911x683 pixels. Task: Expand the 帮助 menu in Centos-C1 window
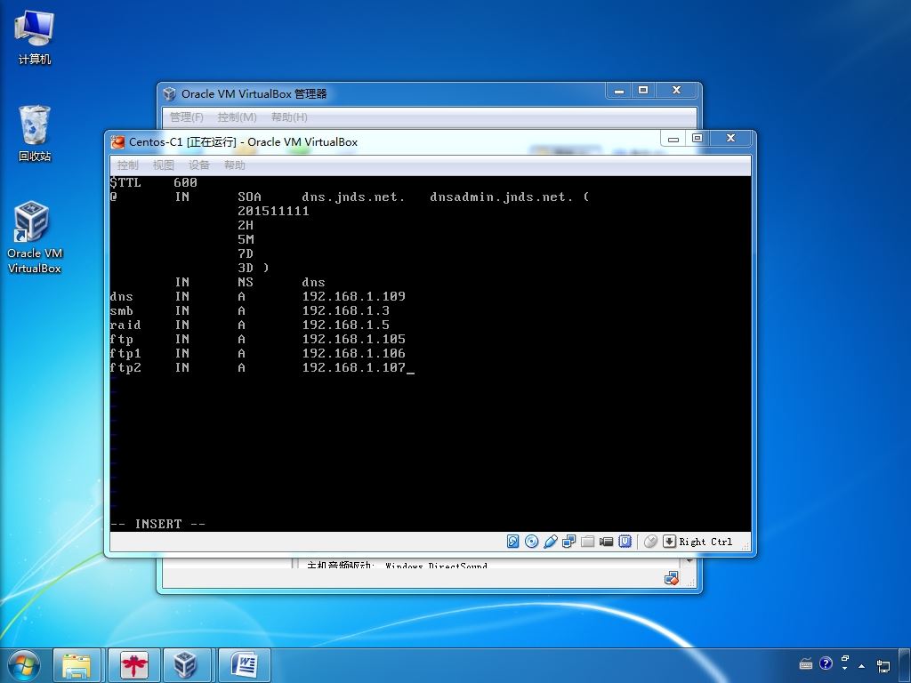pyautogui.click(x=235, y=165)
